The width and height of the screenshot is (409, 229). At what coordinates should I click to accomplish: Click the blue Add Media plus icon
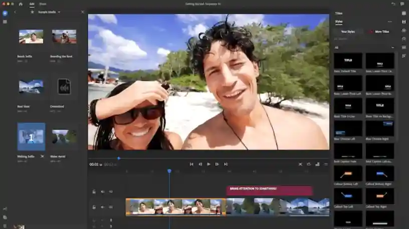click(5, 13)
